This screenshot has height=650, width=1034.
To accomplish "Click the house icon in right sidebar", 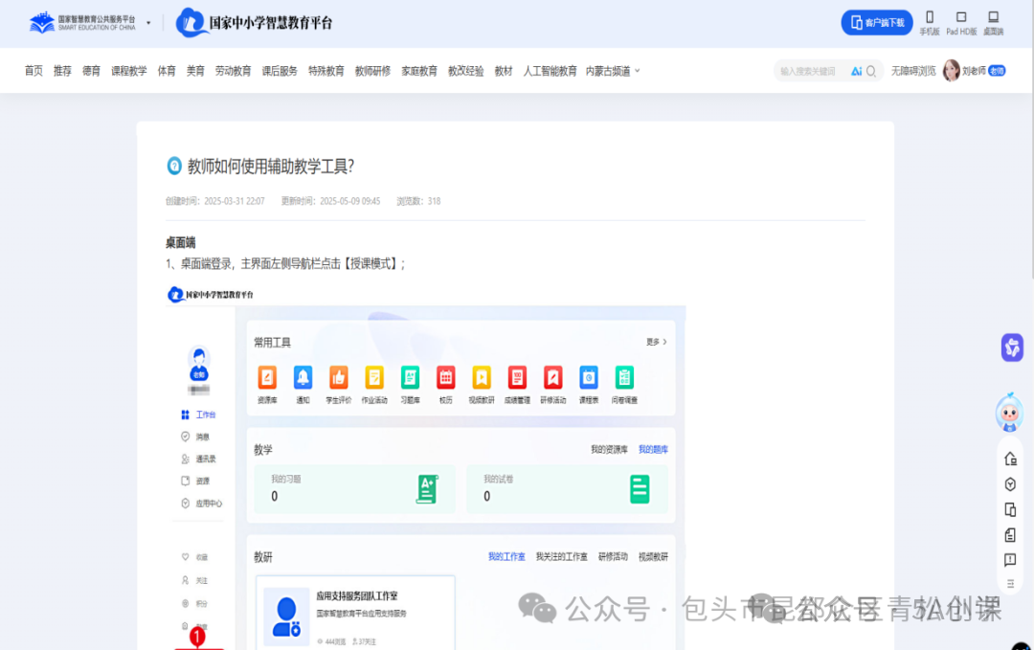I will point(1010,459).
